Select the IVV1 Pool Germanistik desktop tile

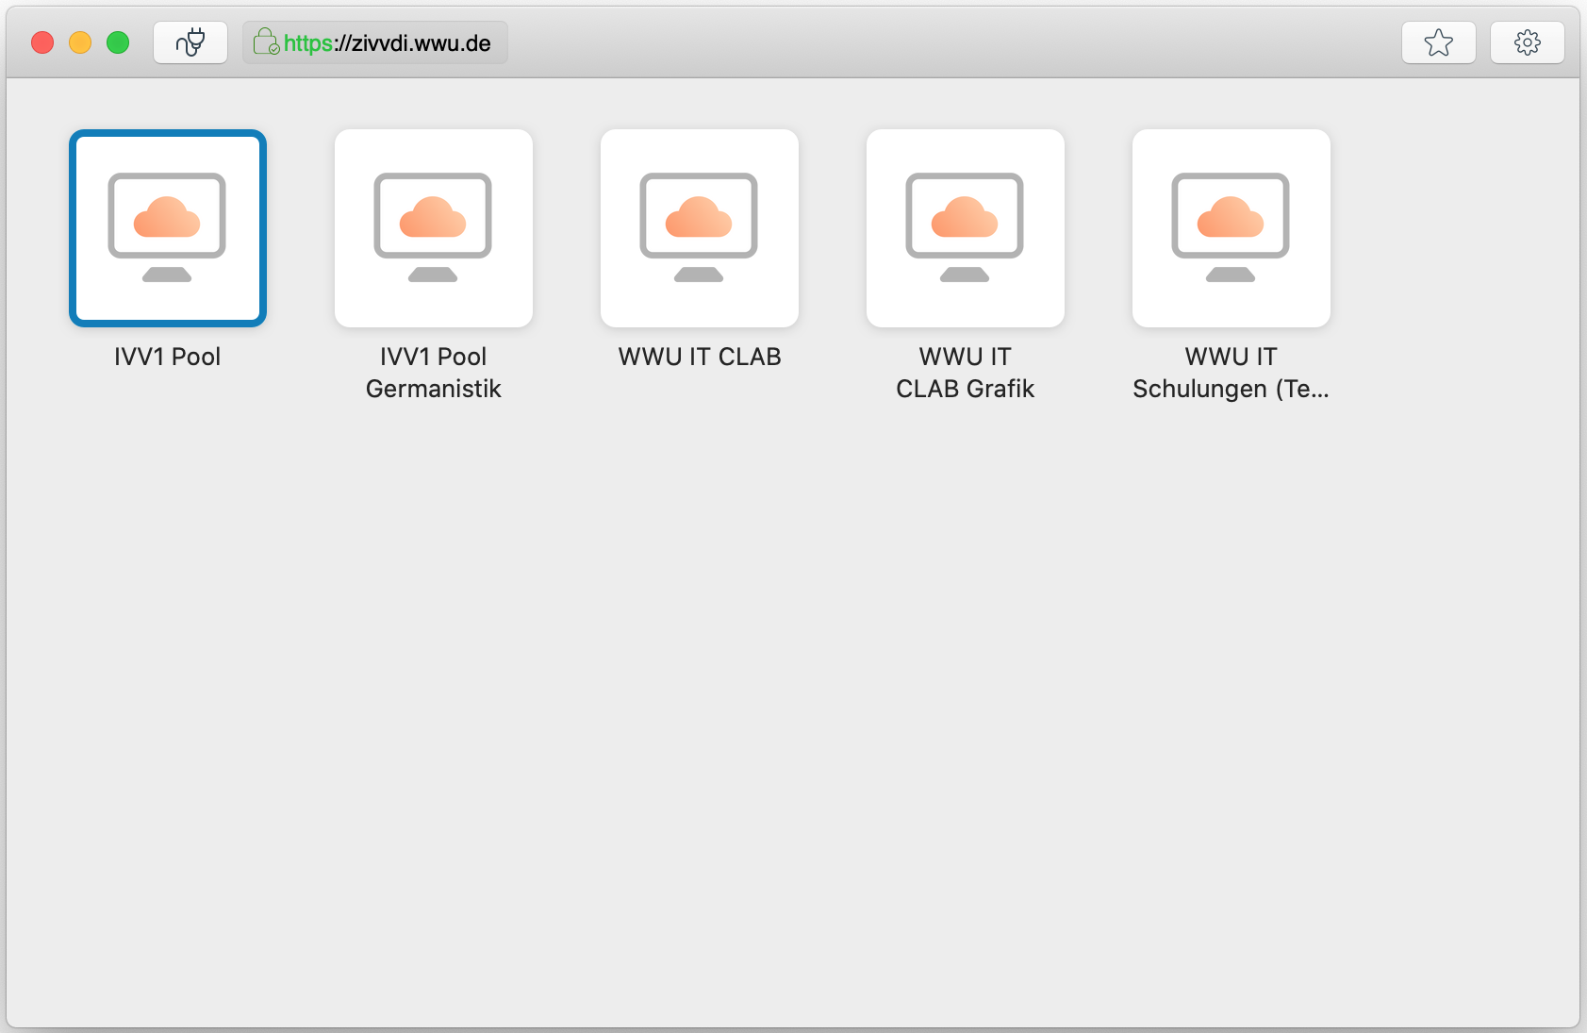(434, 228)
